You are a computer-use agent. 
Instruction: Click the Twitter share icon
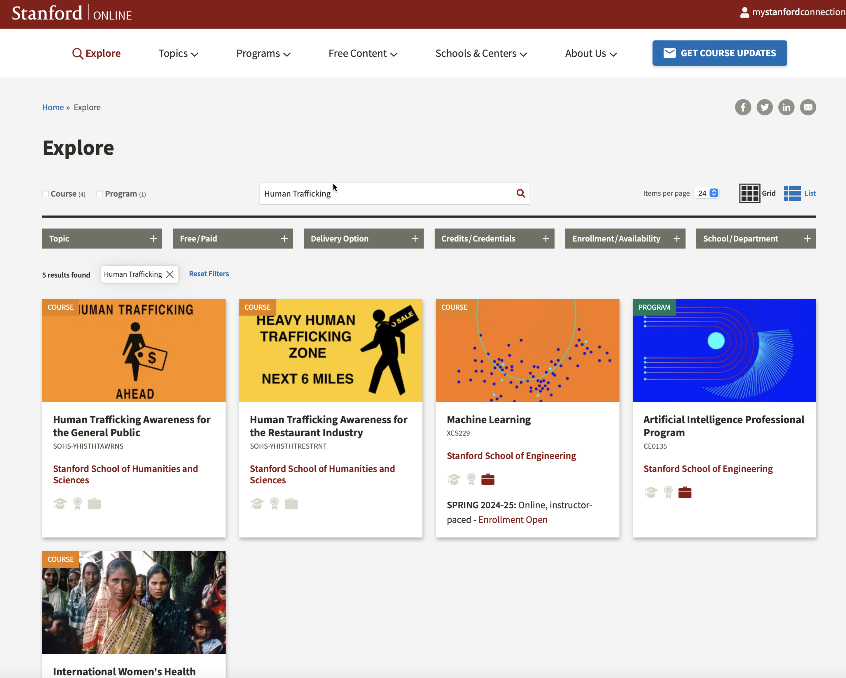(764, 107)
